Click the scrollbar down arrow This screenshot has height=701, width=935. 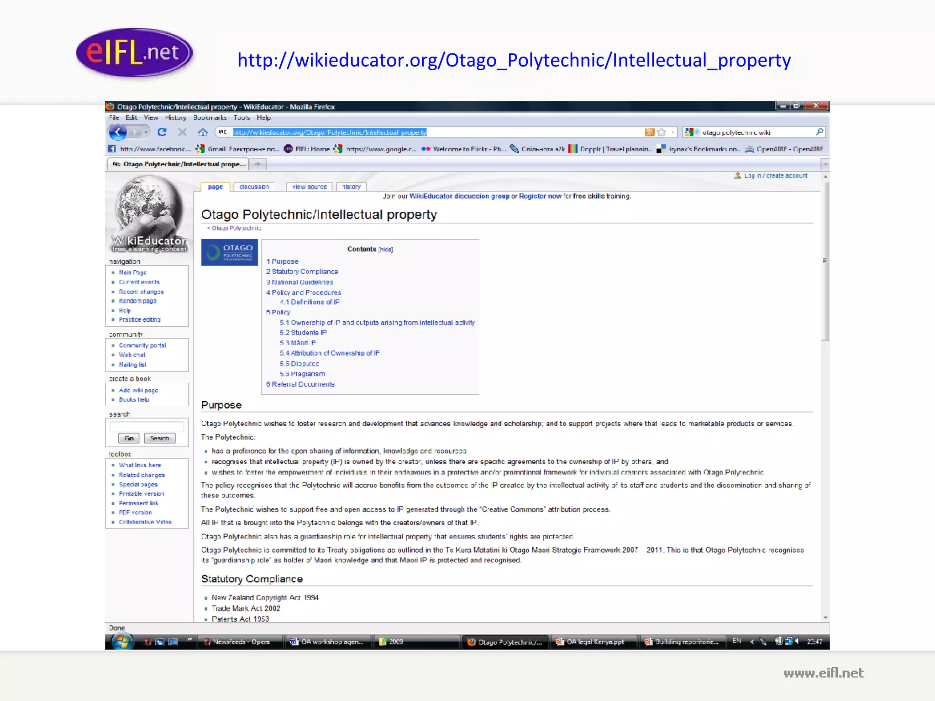pyautogui.click(x=825, y=617)
